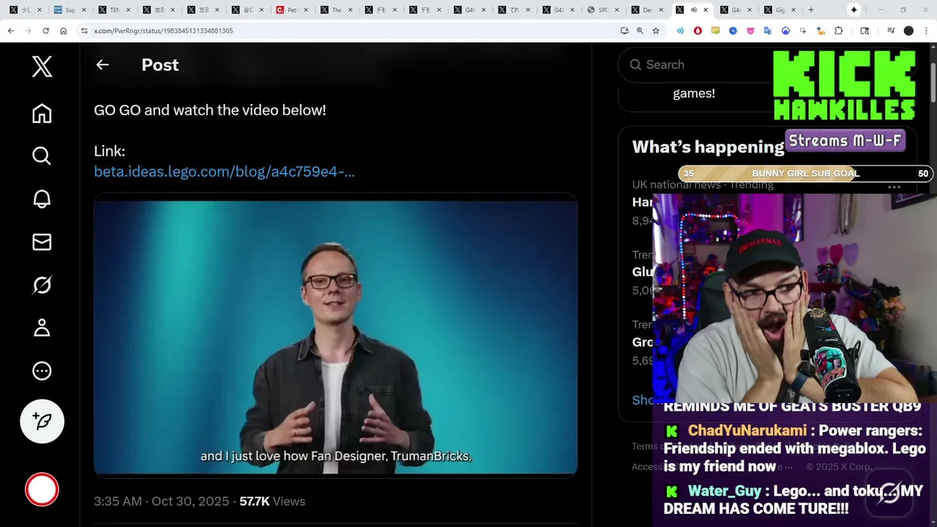Image resolution: width=937 pixels, height=527 pixels.
Task: Open the beta.ideas.lego.com blog link
Action: [224, 171]
